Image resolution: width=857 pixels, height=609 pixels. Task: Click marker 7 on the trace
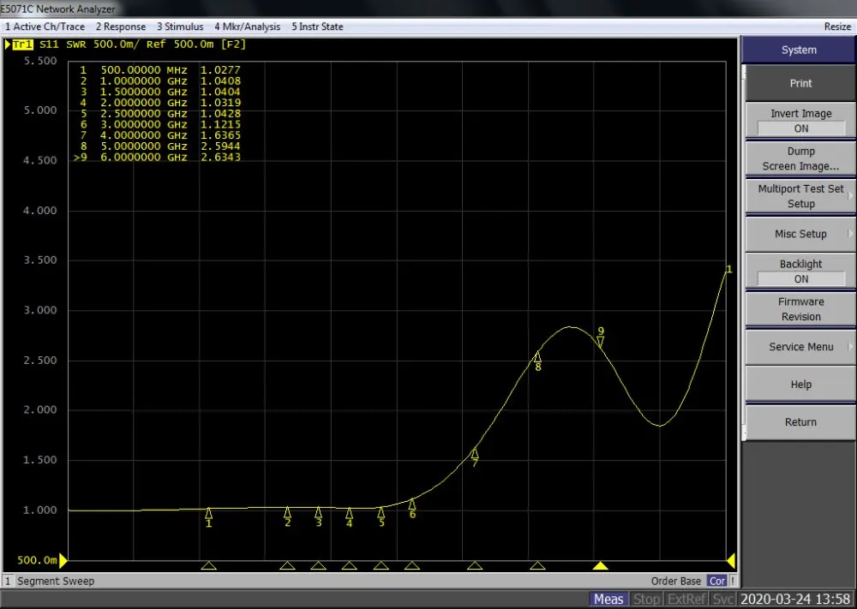point(475,455)
